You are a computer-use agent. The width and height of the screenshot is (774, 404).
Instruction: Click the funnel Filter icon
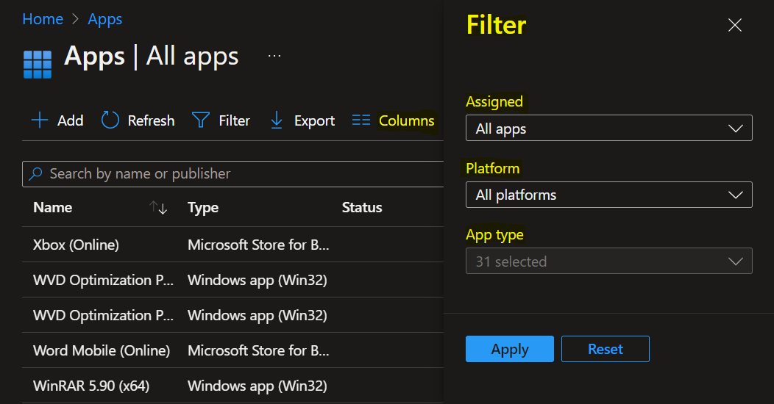click(201, 120)
